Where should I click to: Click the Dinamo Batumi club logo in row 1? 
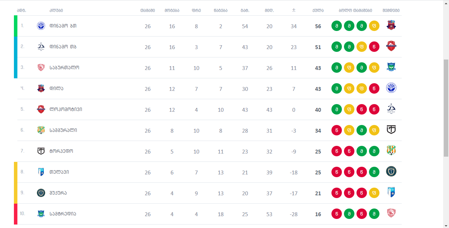[x=41, y=26]
